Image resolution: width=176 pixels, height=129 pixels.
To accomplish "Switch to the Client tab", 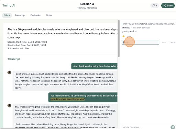I will tap(7, 15).
